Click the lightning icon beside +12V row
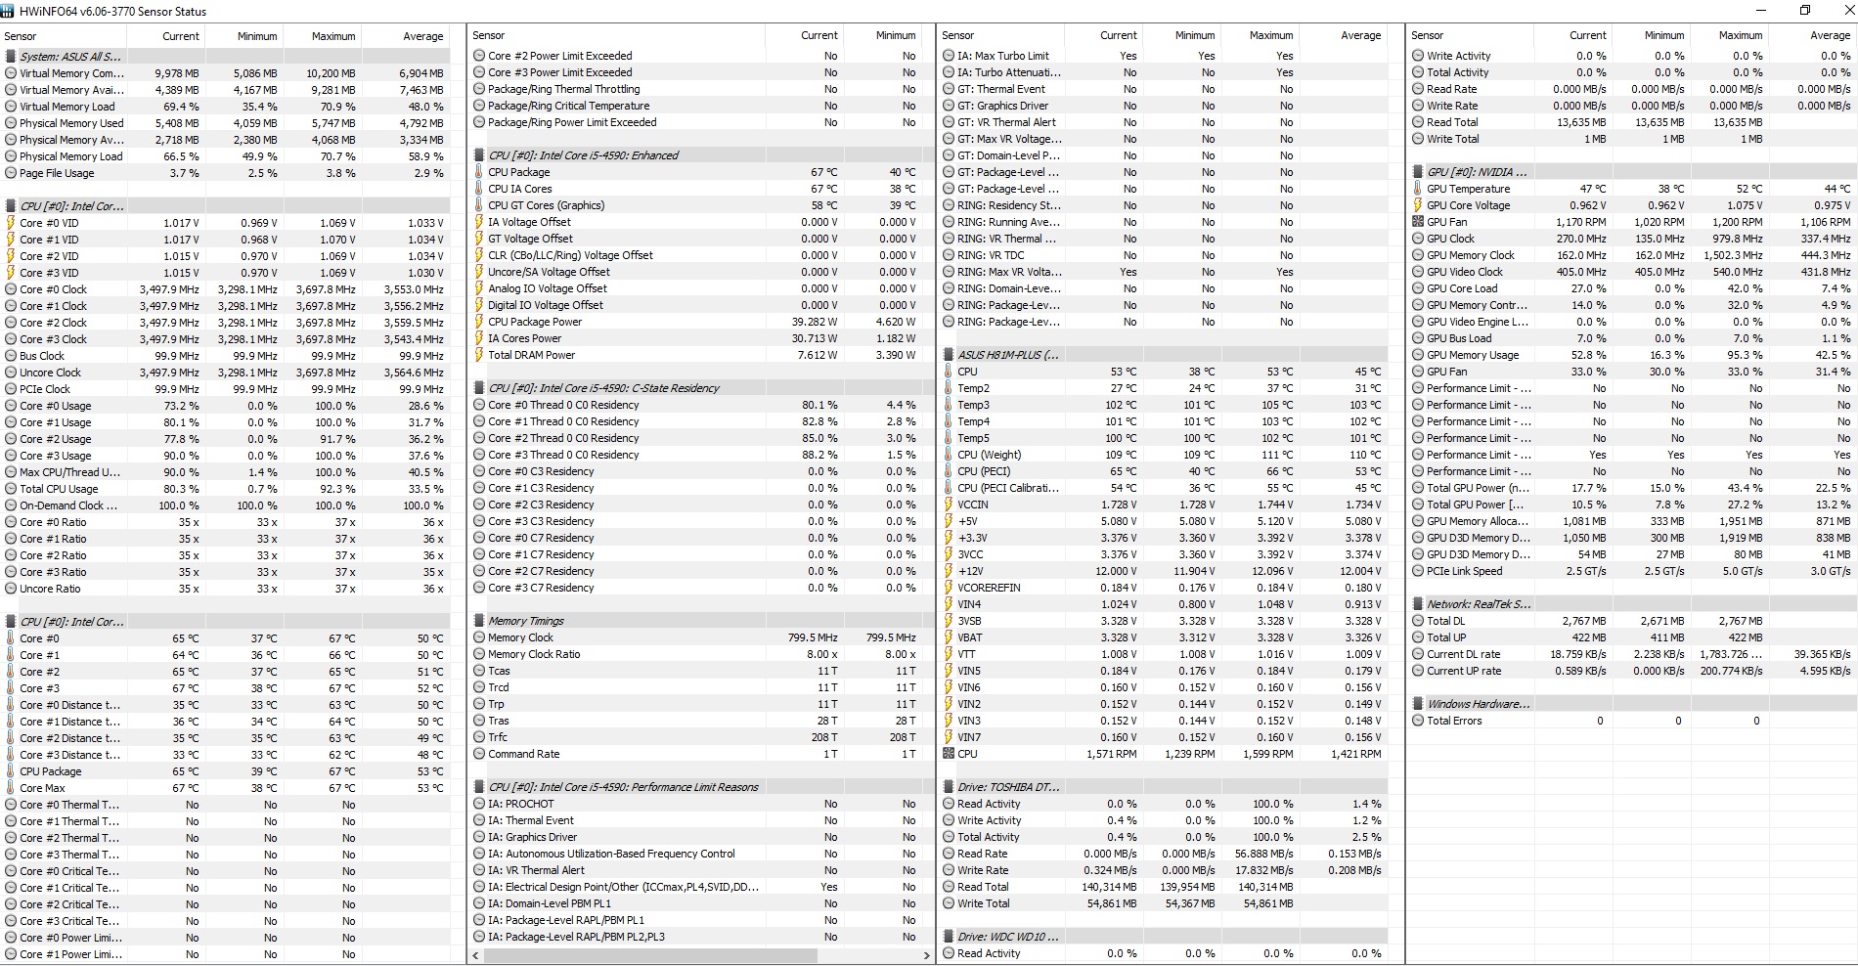 tap(949, 571)
